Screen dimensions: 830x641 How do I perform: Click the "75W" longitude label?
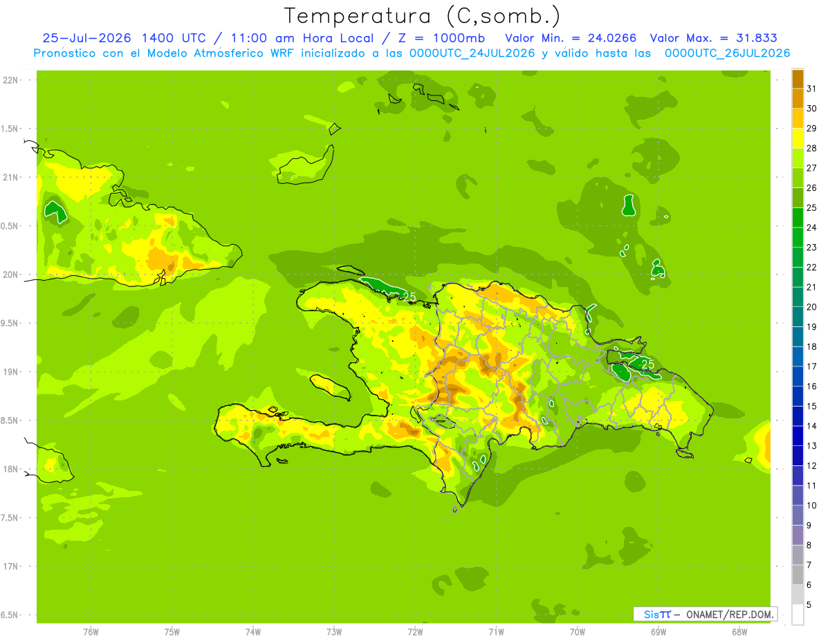[x=172, y=631]
